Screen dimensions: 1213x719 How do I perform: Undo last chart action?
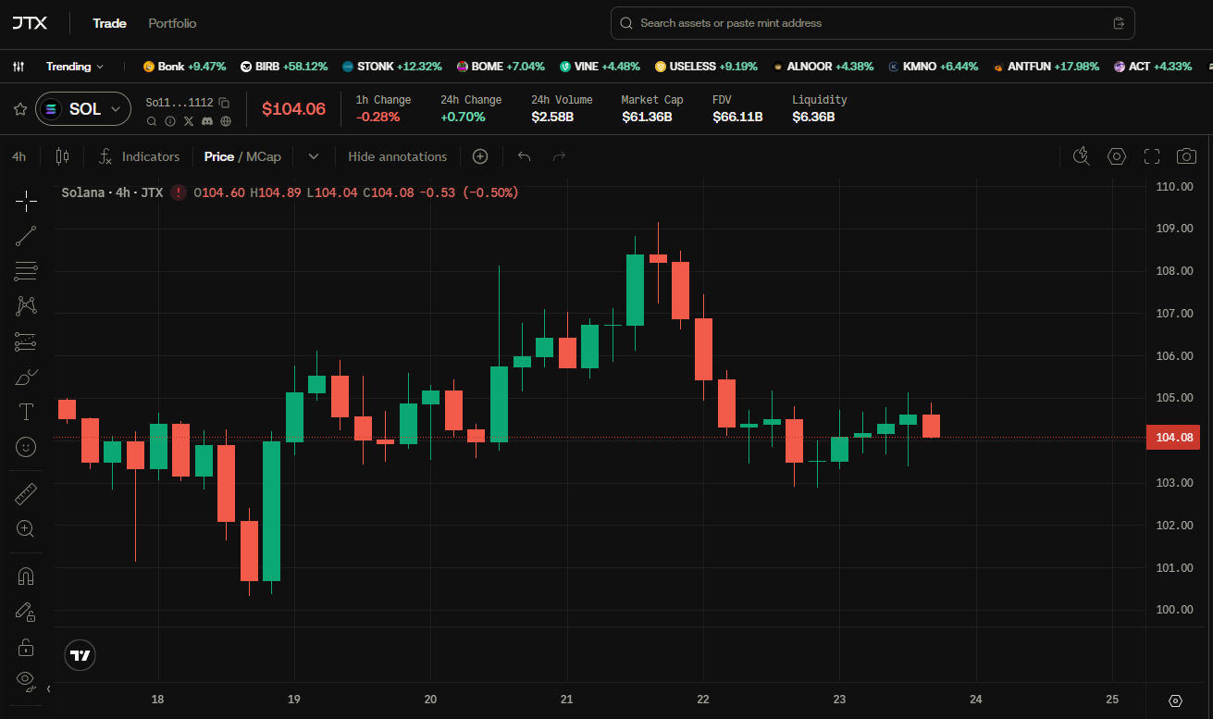[x=524, y=156]
